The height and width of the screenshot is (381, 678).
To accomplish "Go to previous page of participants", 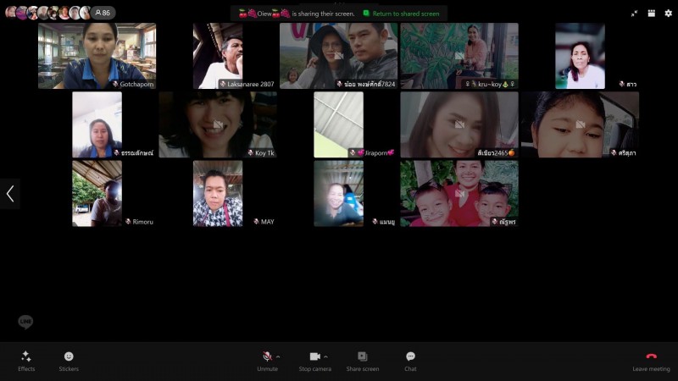I will pyautogui.click(x=10, y=194).
